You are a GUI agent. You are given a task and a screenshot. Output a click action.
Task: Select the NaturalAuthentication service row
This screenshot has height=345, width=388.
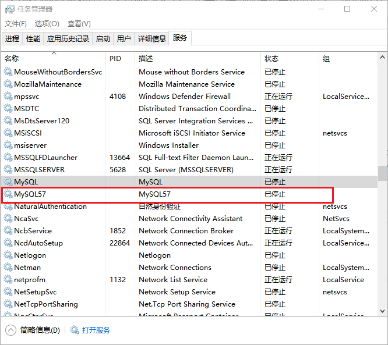189,207
